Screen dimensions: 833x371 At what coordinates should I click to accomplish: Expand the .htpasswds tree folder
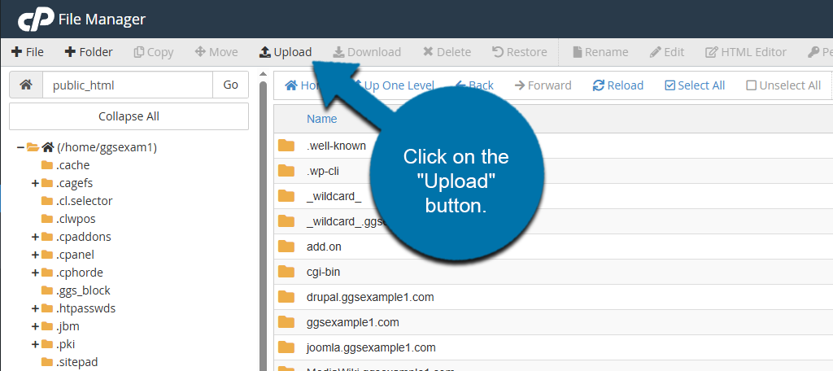35,308
